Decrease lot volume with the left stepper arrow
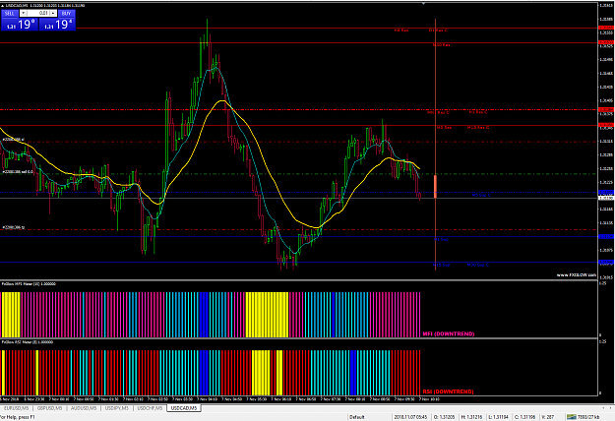615x421 pixels. (x=24, y=14)
